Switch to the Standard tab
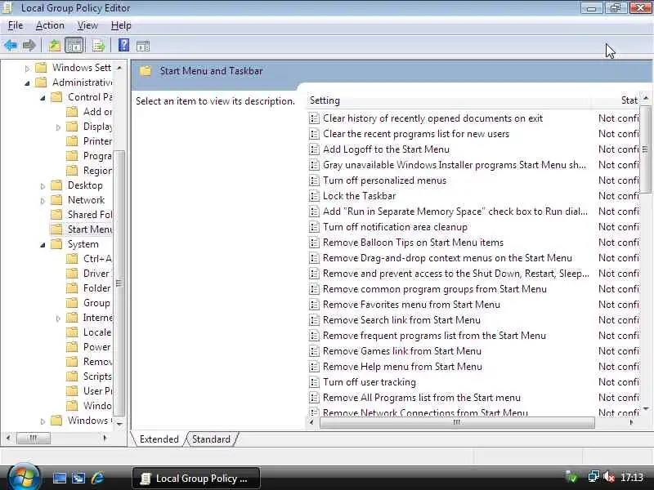The height and width of the screenshot is (490, 654). [211, 439]
